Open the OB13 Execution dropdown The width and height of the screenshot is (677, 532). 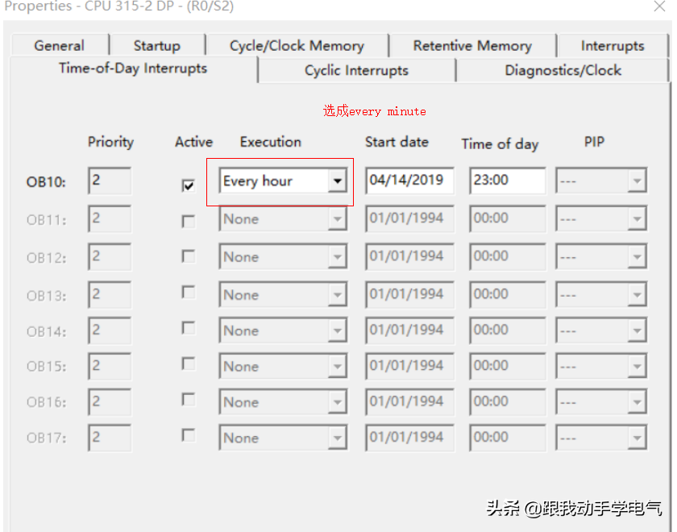pos(338,295)
